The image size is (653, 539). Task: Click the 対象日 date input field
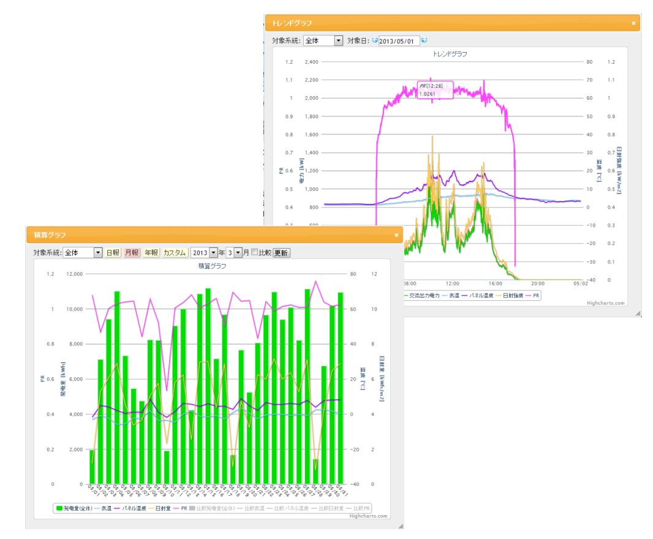(399, 41)
